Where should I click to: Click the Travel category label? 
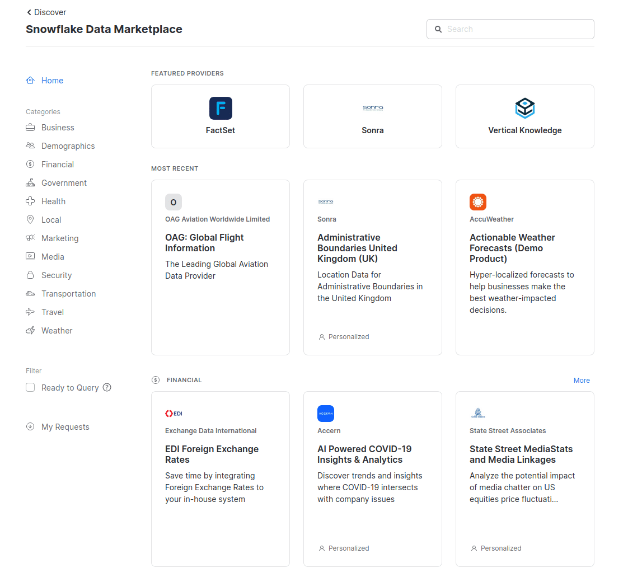coord(53,312)
